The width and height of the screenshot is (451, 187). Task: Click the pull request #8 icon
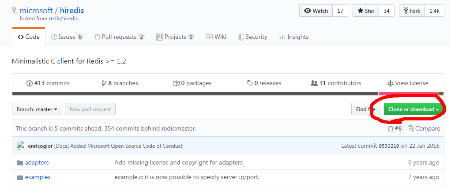pos(390,129)
